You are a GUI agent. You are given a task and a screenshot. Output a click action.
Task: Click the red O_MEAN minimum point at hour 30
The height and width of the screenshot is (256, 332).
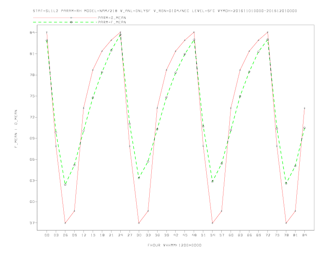point(139,223)
